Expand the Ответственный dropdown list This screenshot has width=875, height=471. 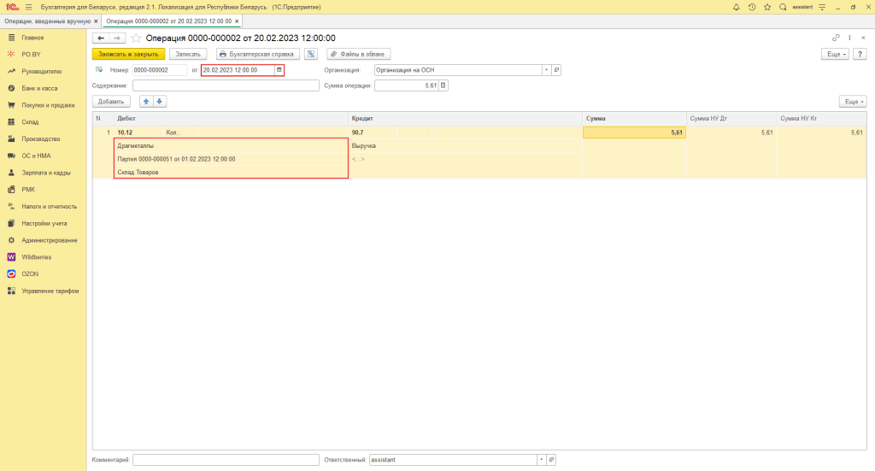click(540, 460)
